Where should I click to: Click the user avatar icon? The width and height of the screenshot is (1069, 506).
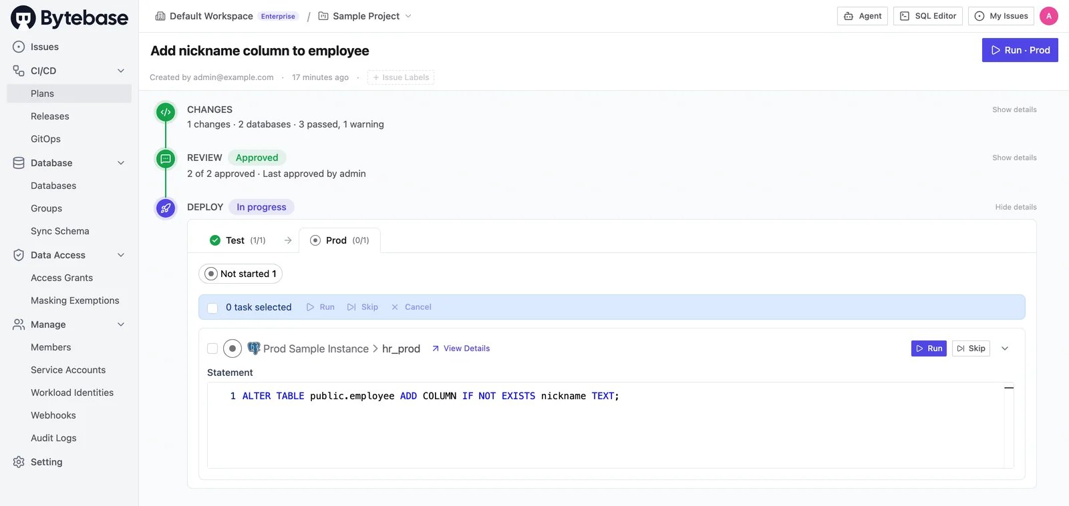[x=1049, y=16]
